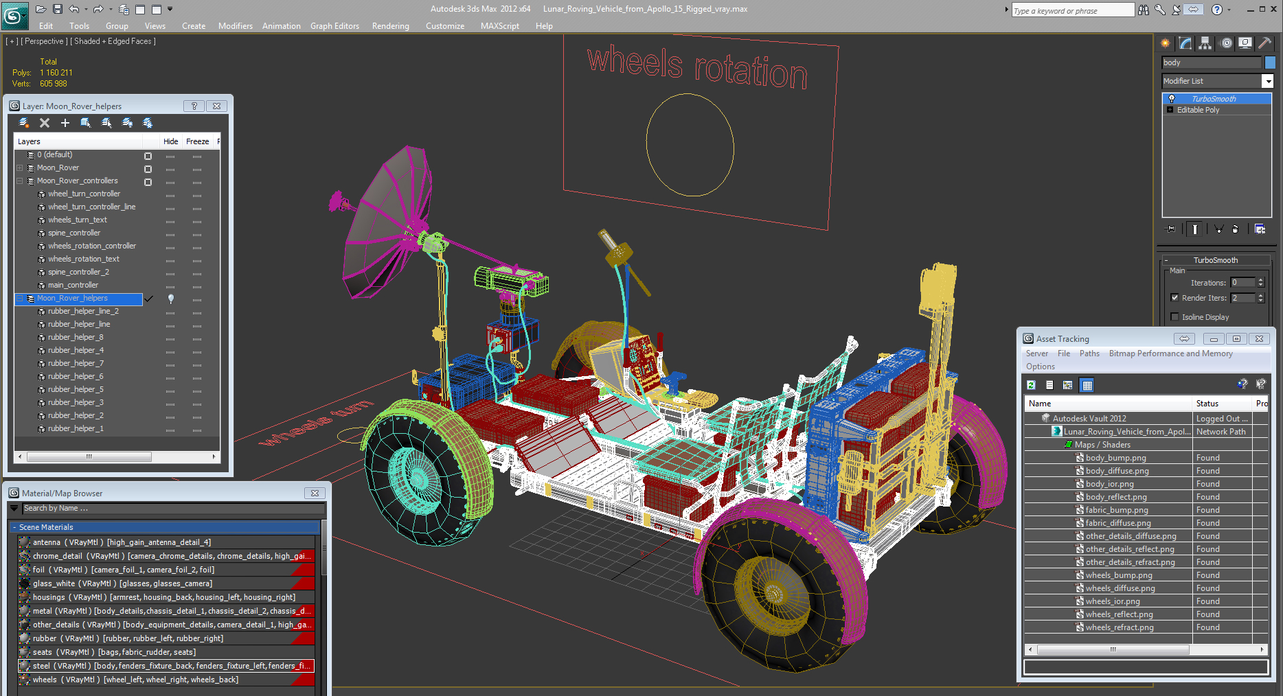Toggle current layer box for Moon_Rover layer
Screen dimensions: 1283x696
point(148,169)
